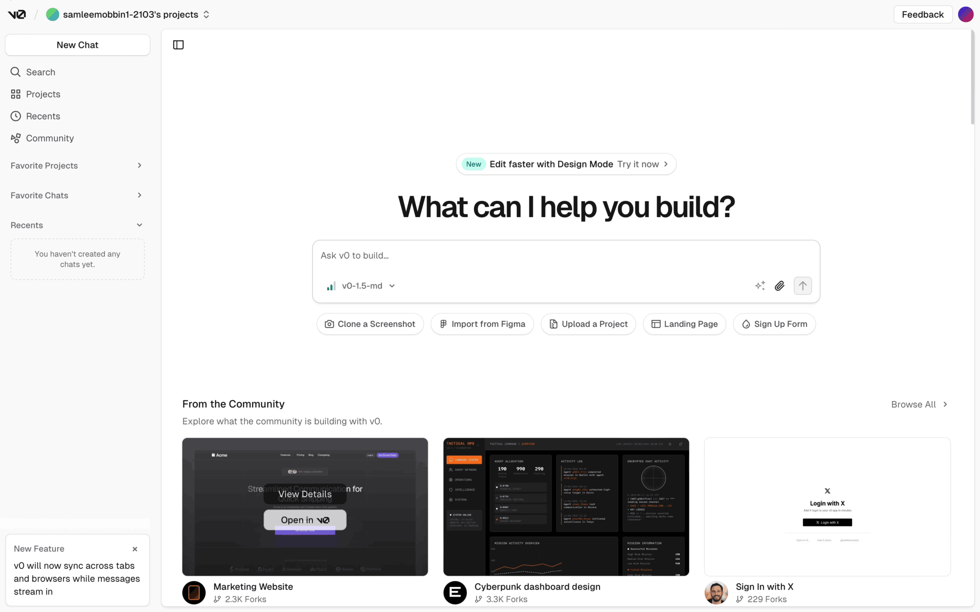This screenshot has height=612, width=980.
Task: Click the New Chat button
Action: click(x=77, y=45)
